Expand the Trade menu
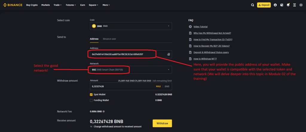The height and width of the screenshot is (132, 306). pyautogui.click(x=58, y=5)
